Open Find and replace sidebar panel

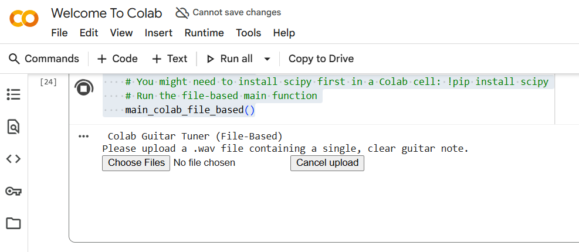click(13, 127)
